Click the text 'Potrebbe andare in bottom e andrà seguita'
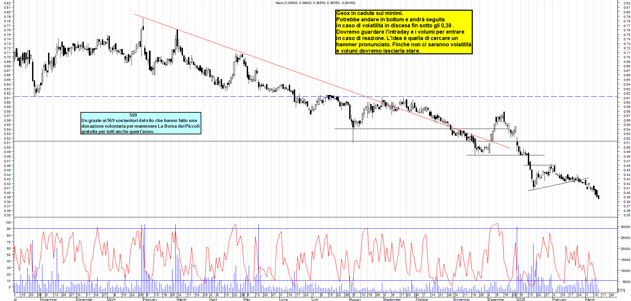Image resolution: width=631 pixels, height=301 pixels. [x=390, y=20]
